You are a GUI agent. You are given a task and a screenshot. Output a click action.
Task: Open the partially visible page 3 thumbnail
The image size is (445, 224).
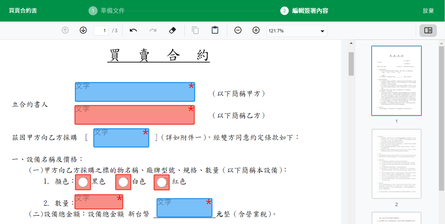pos(396,218)
